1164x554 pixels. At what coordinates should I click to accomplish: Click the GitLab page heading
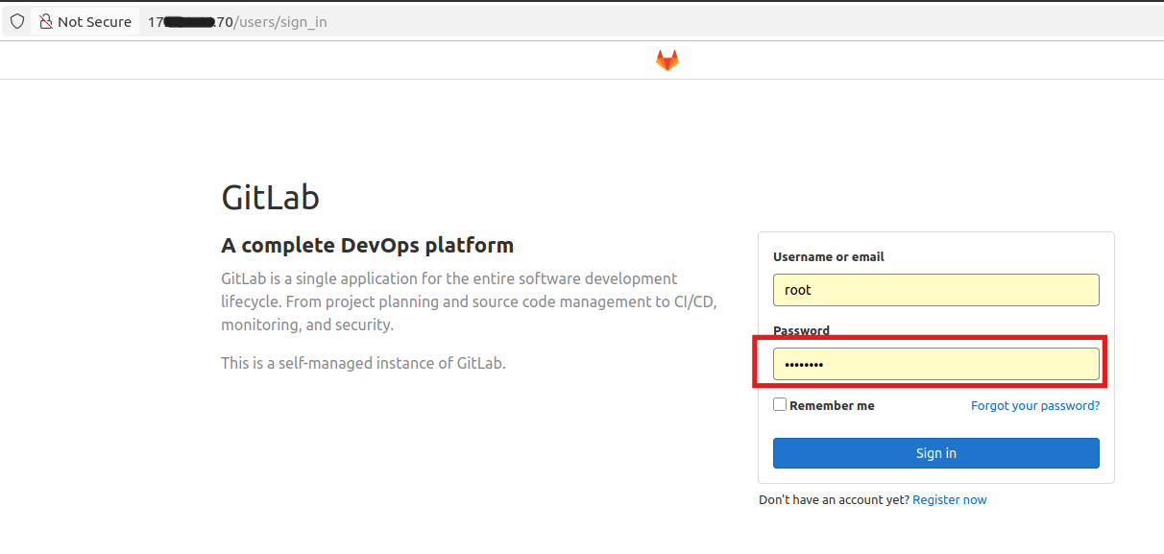coord(270,197)
